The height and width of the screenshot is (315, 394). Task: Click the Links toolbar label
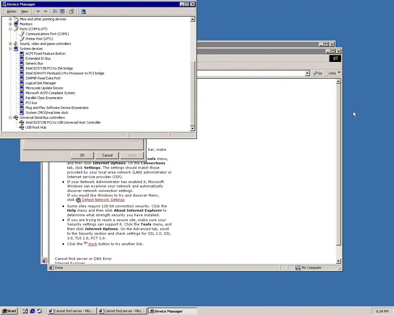pyautogui.click(x=332, y=73)
